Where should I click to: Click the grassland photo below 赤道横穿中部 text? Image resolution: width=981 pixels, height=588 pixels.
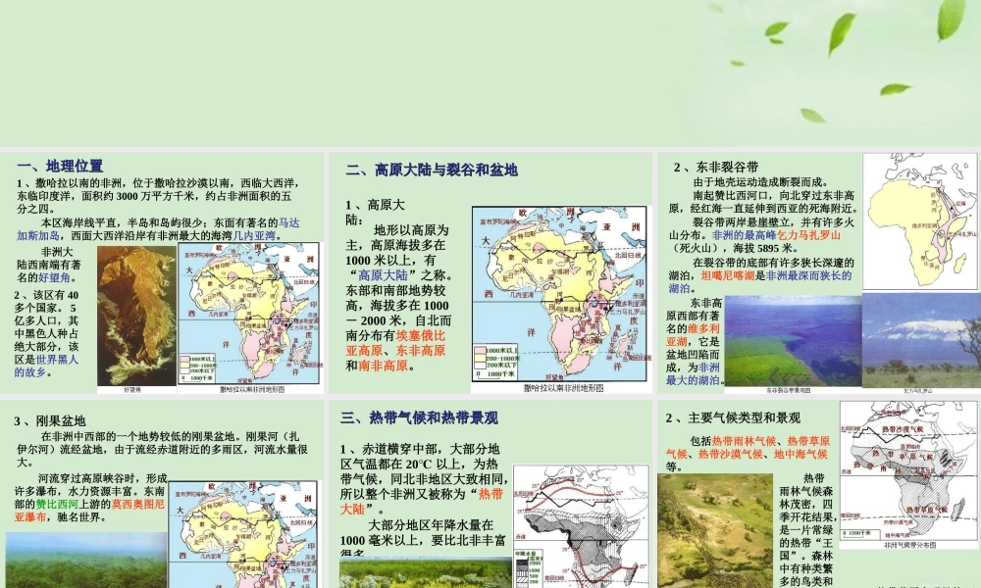[426, 572]
